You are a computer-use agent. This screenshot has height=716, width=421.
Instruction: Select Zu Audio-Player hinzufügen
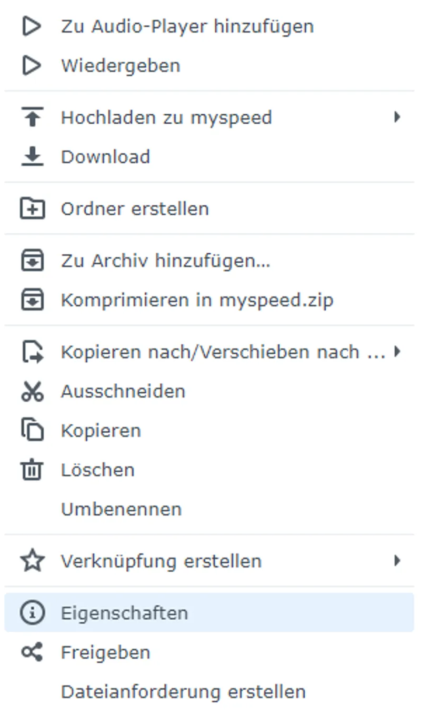188,26
